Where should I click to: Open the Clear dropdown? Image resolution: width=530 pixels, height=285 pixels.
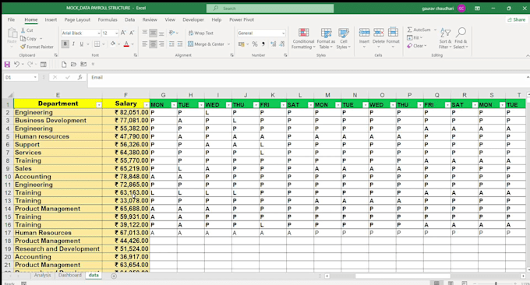pos(417,46)
